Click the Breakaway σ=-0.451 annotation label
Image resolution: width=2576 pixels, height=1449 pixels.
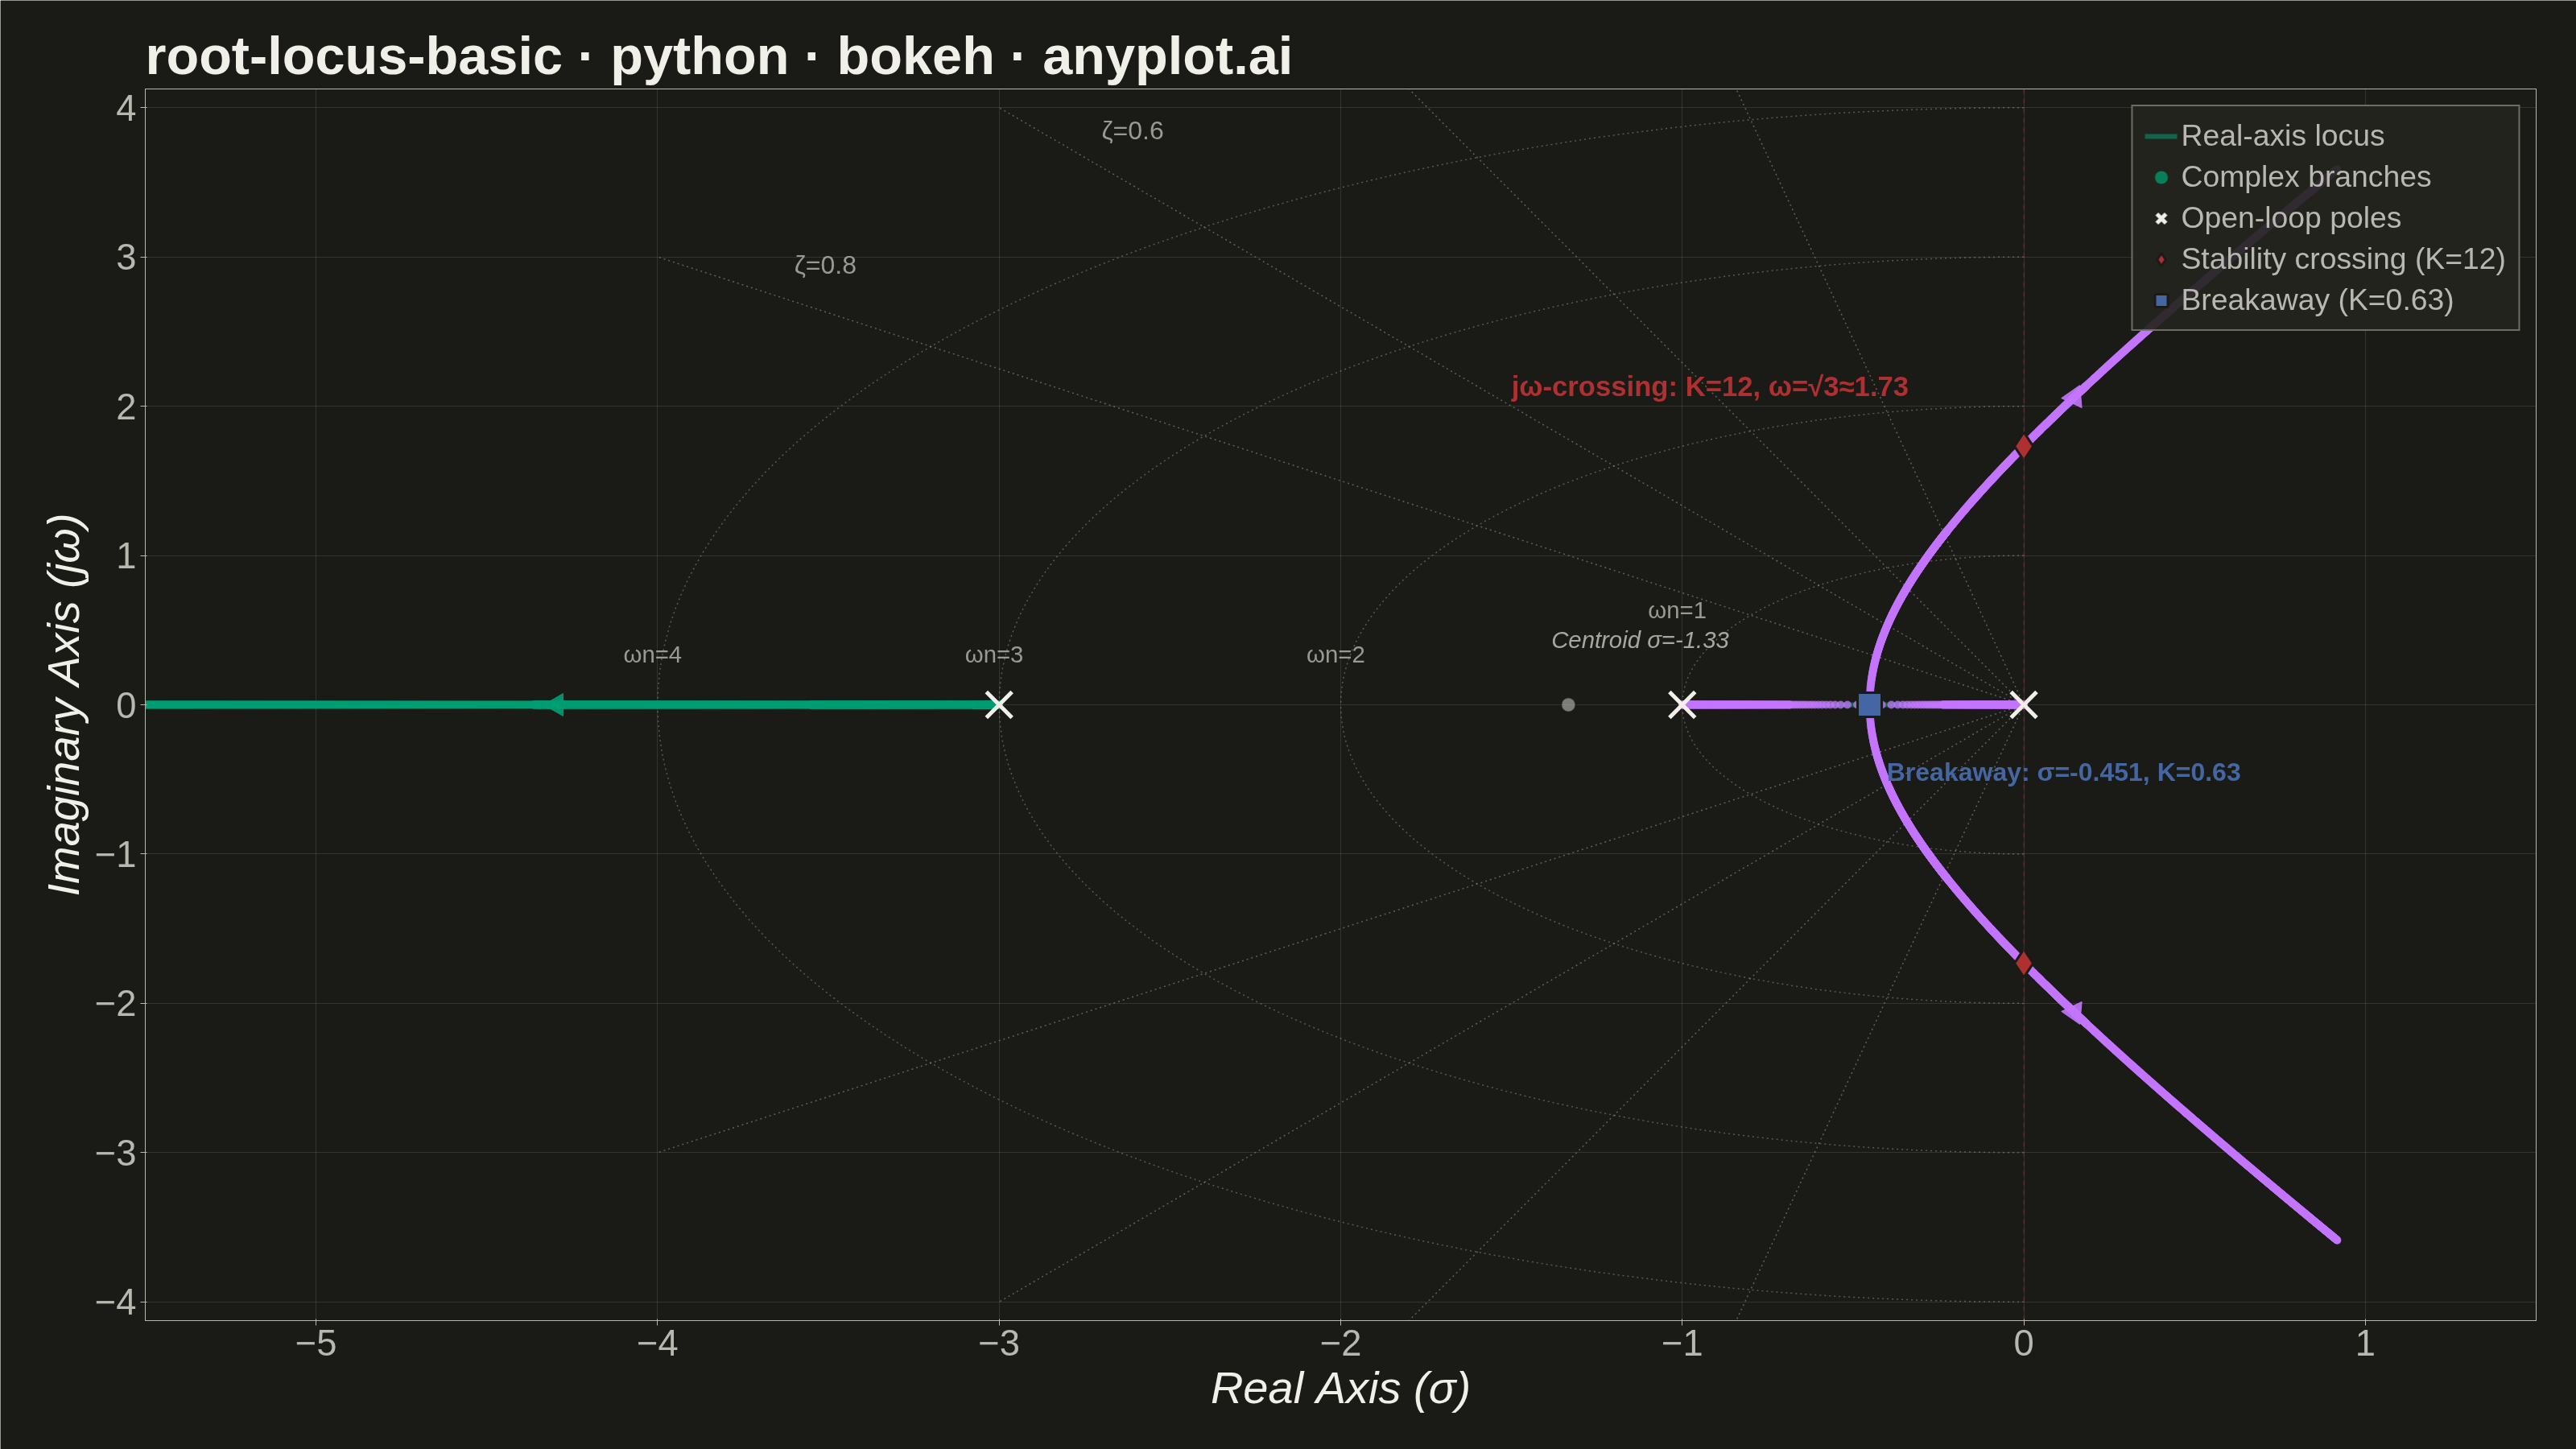tap(2063, 772)
